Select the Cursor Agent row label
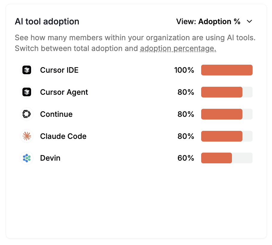Screen dimensions: 272x245 [x=64, y=92]
